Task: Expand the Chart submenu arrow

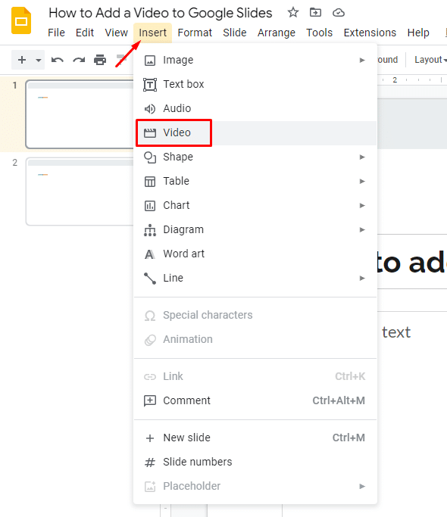Action: coord(362,205)
